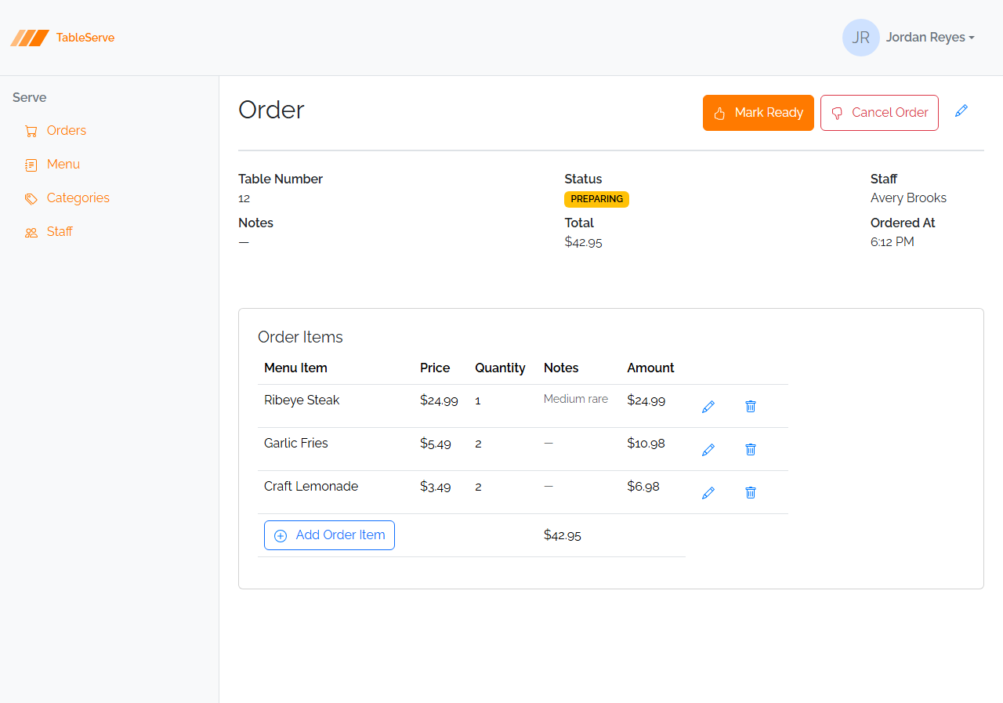
Task: Click the $24.99 price for Ribeye Steak
Action: coord(439,400)
